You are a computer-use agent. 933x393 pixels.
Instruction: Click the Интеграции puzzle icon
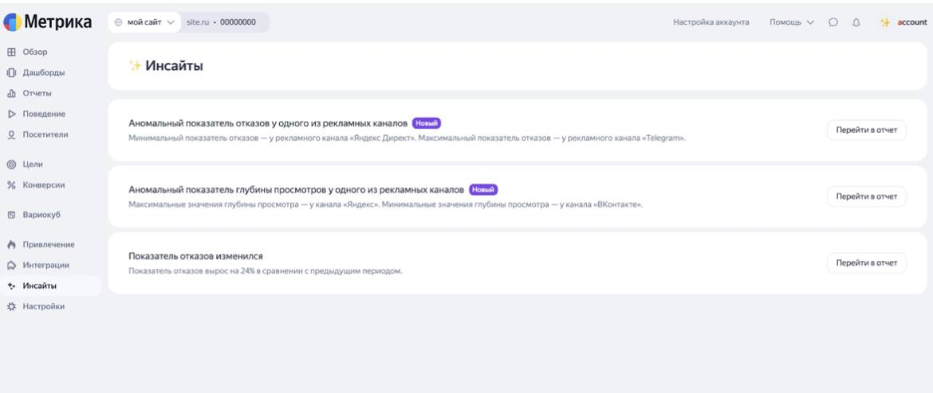coord(10,266)
